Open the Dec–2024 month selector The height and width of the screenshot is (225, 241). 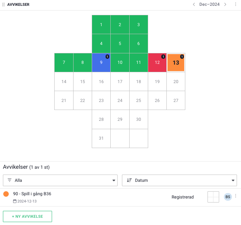[209, 4]
